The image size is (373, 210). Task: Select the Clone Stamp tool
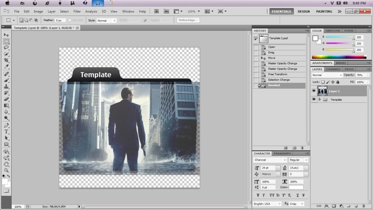(x=6, y=86)
